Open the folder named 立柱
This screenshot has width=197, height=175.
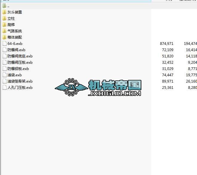(11, 19)
